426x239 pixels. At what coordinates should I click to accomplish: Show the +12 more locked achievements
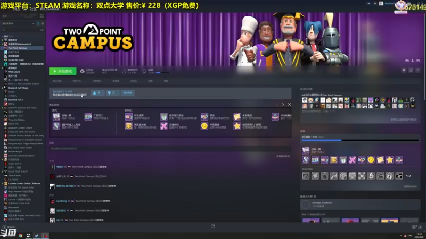(408, 176)
